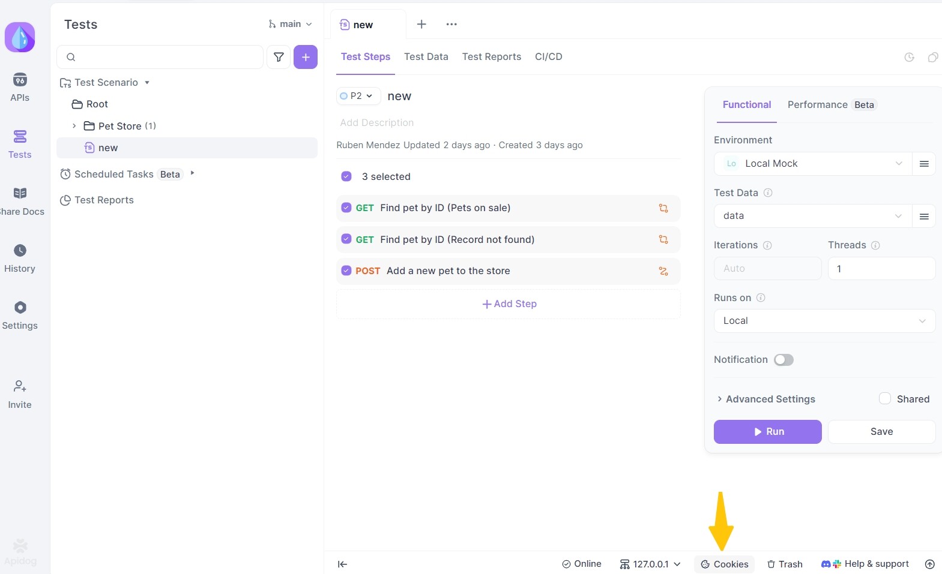Expand the Pet Store folder
The height and width of the screenshot is (574, 942).
74,126
